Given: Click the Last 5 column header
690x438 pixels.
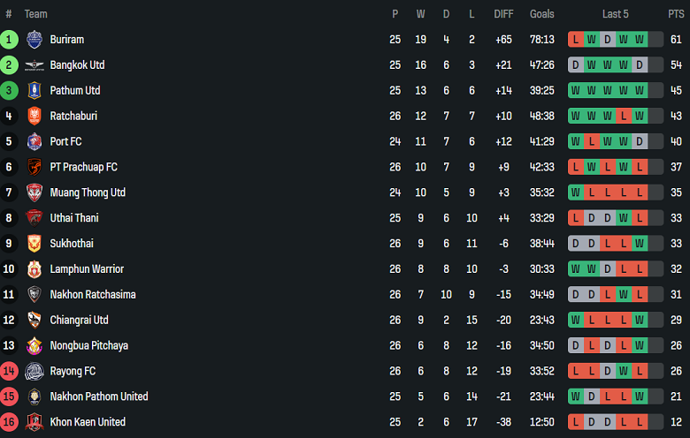Looking at the screenshot, I should click(x=616, y=14).
